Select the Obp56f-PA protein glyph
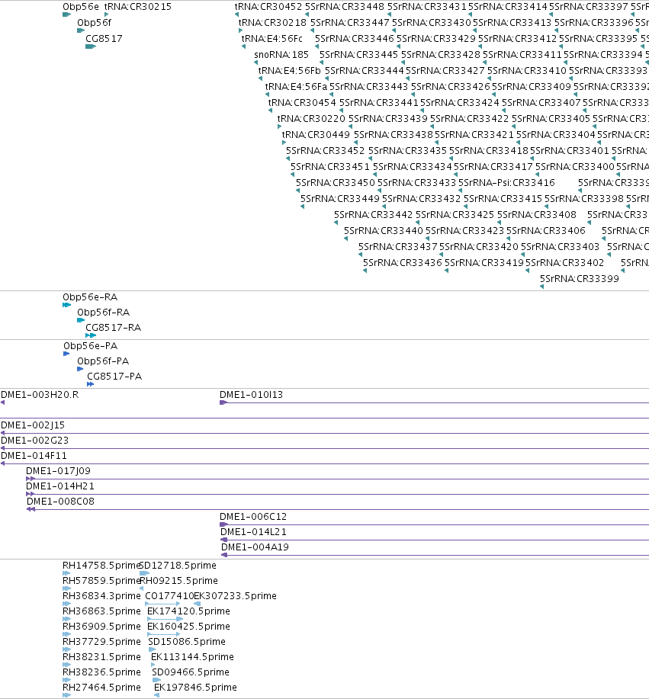The height and width of the screenshot is (699, 649). [80, 369]
